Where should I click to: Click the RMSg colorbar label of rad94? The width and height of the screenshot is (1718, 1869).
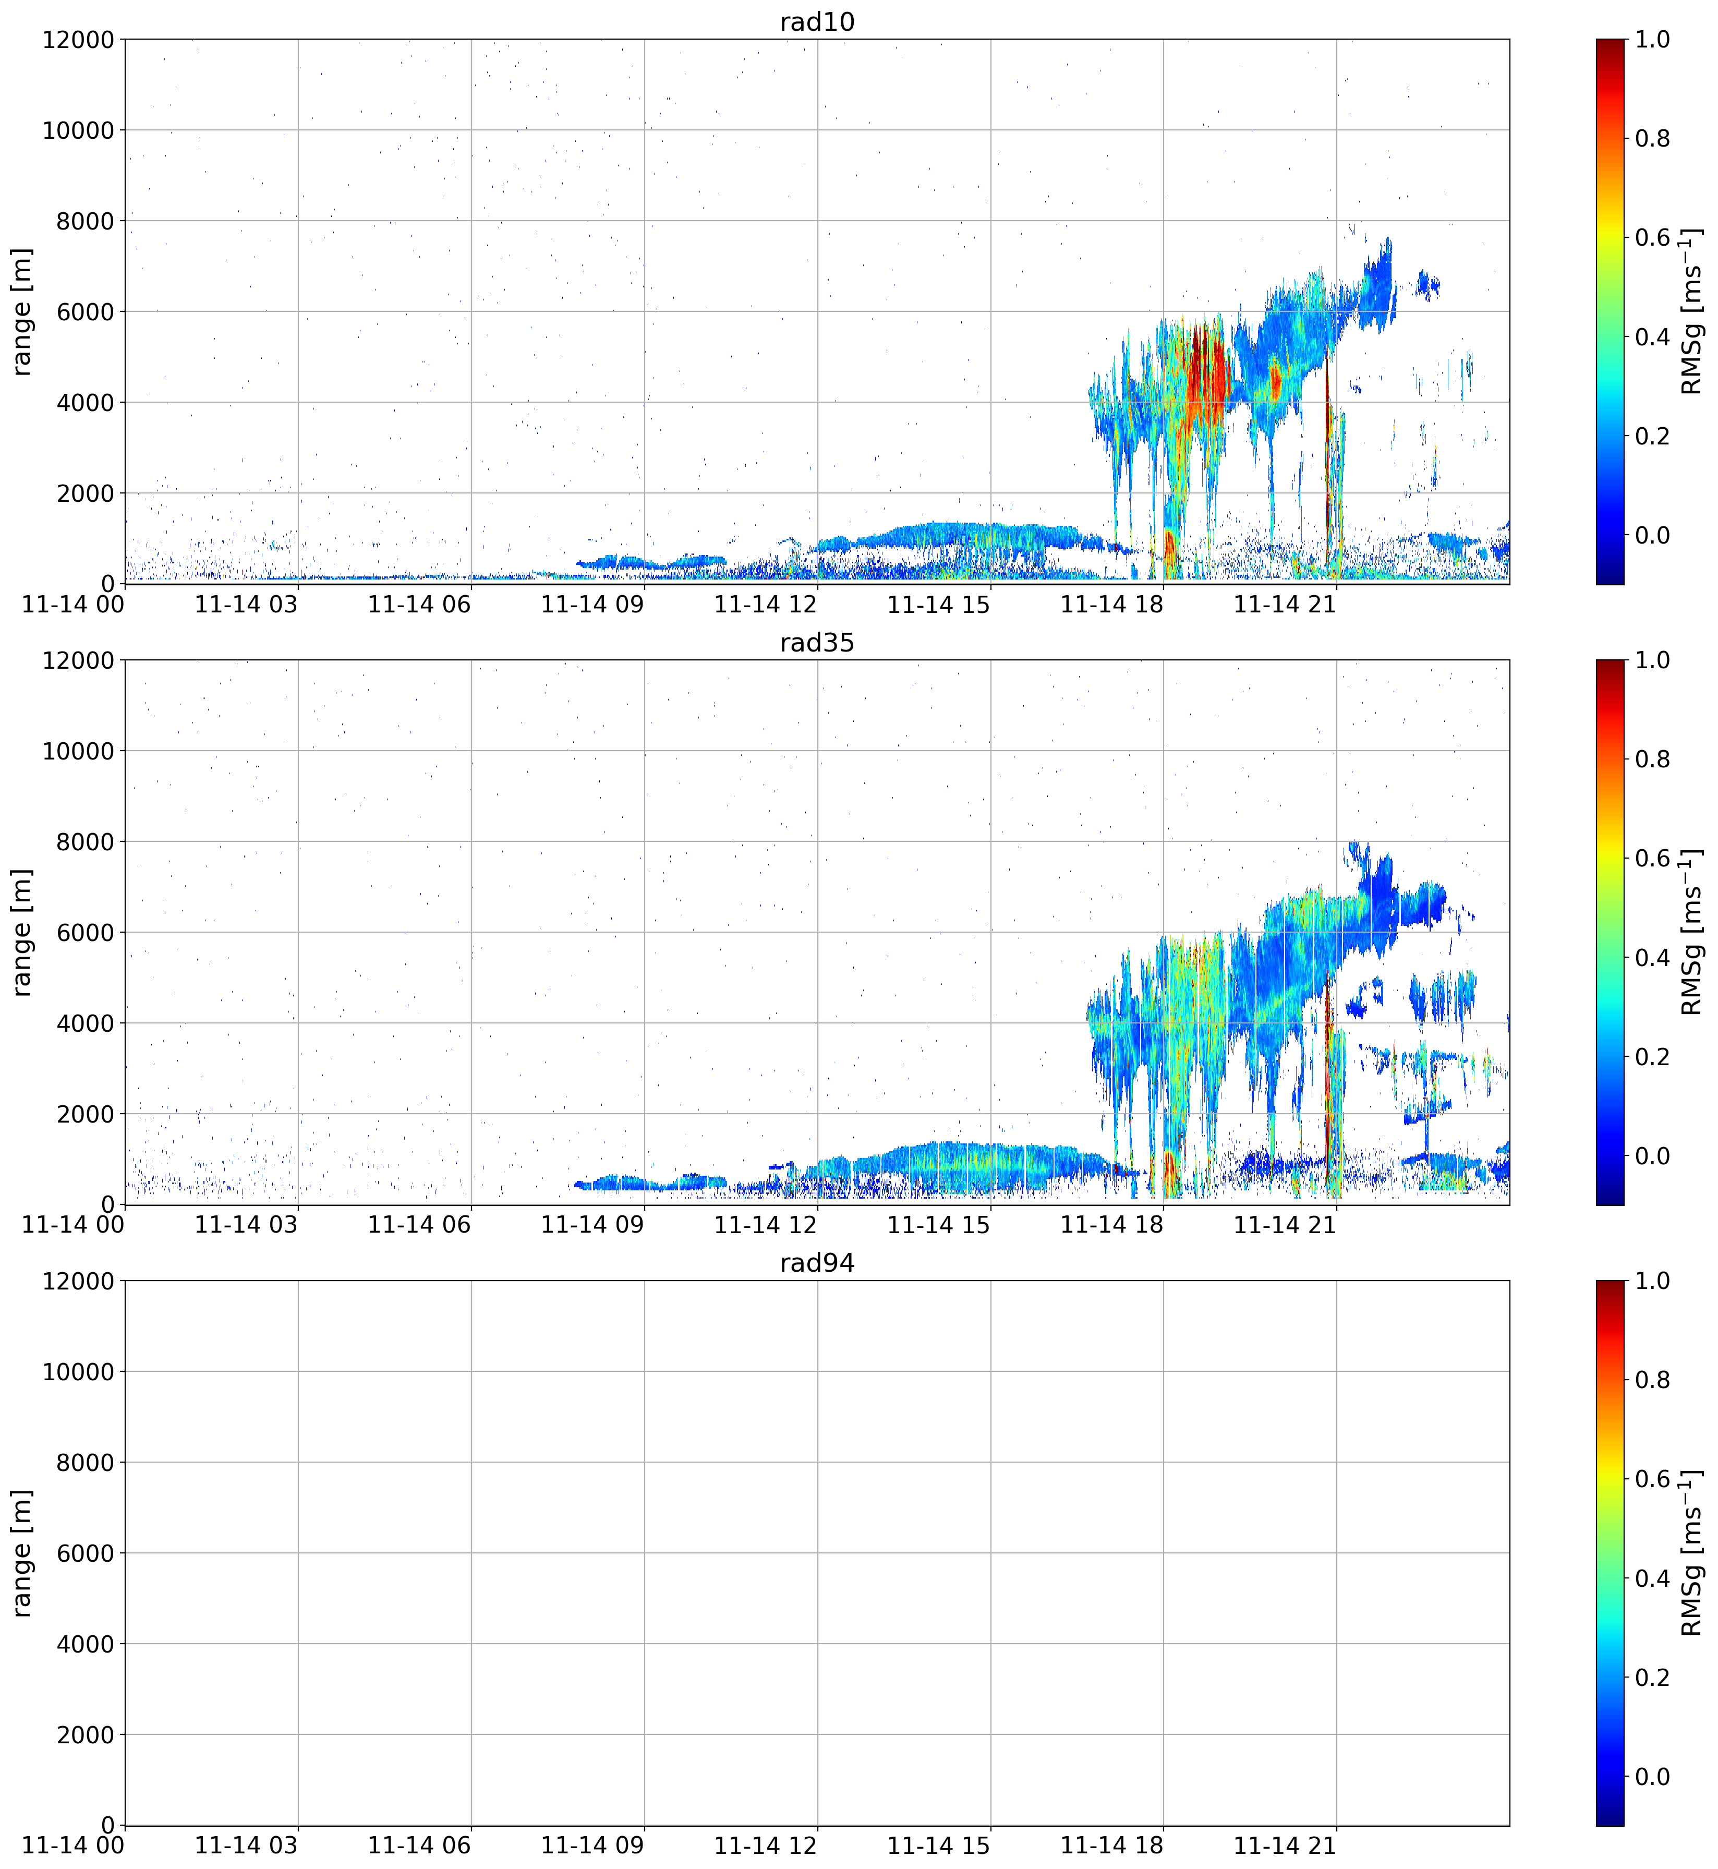coord(1692,1553)
